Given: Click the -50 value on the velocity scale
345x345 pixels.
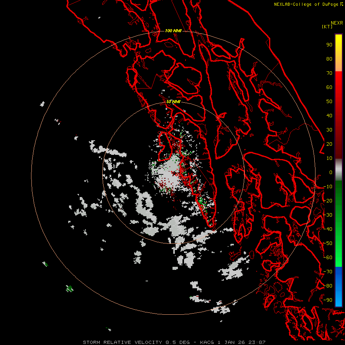Looking at the screenshot, I should tap(328, 243).
